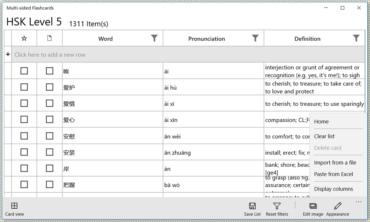
Task: Reset filters using the funnel icon
Action: (277, 206)
